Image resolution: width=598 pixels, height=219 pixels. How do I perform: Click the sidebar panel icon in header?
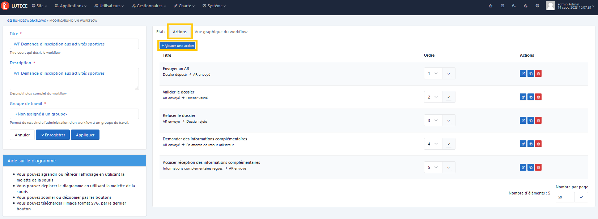tap(502, 6)
